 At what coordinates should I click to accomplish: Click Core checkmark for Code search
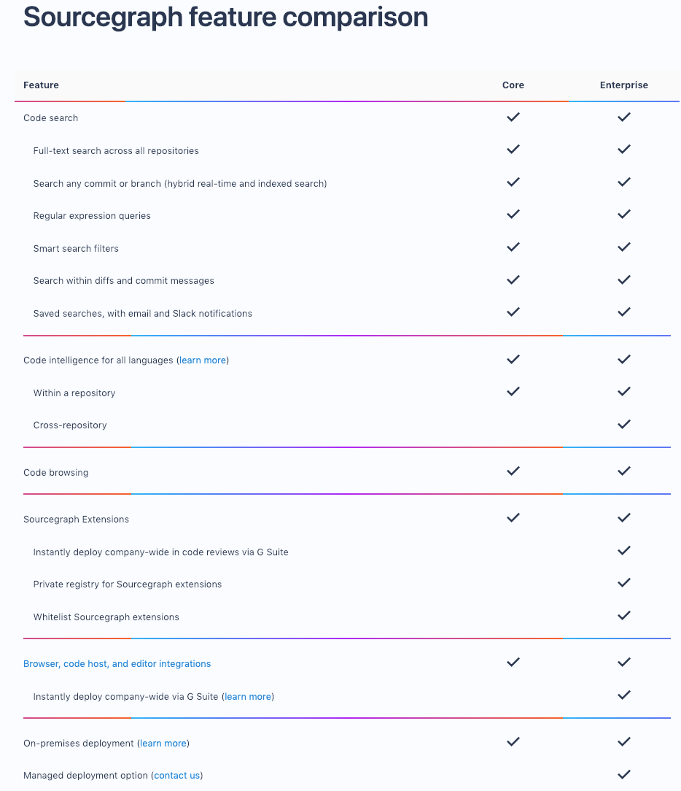(x=513, y=117)
